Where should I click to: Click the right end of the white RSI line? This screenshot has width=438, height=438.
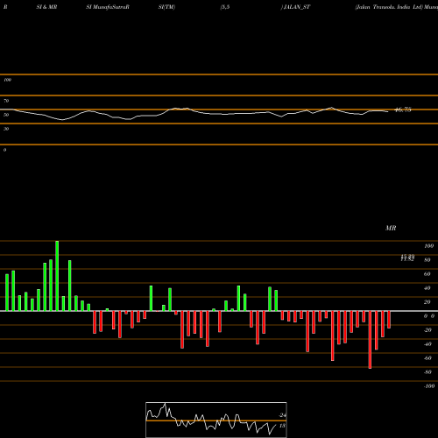(x=388, y=111)
